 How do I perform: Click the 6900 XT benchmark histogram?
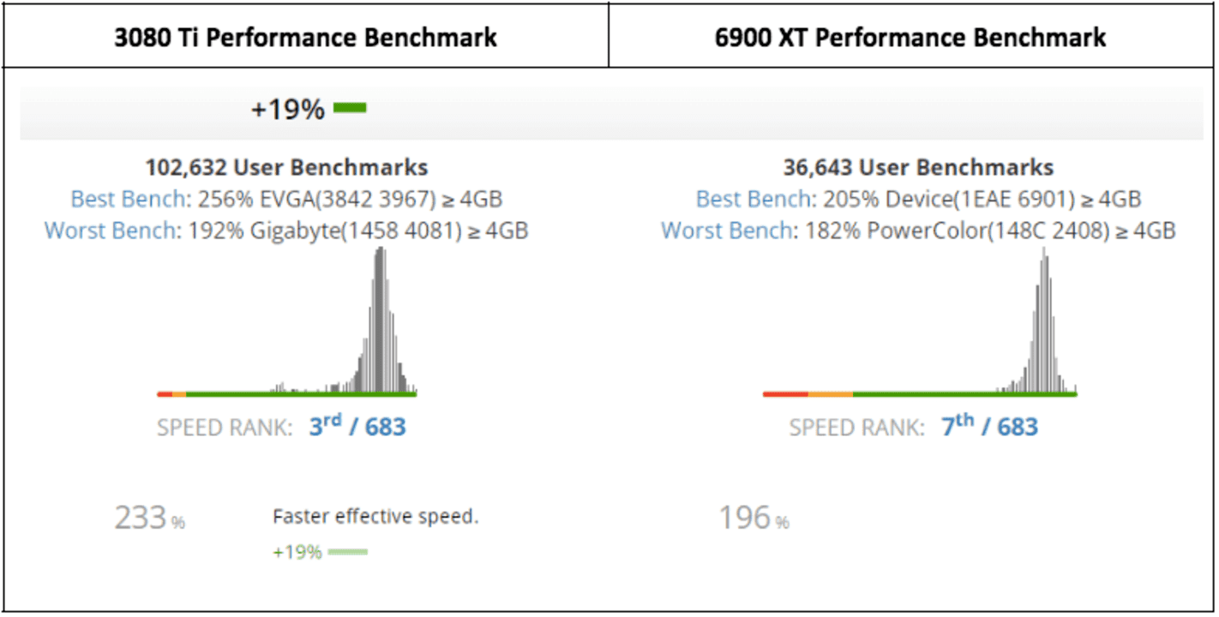[920, 321]
